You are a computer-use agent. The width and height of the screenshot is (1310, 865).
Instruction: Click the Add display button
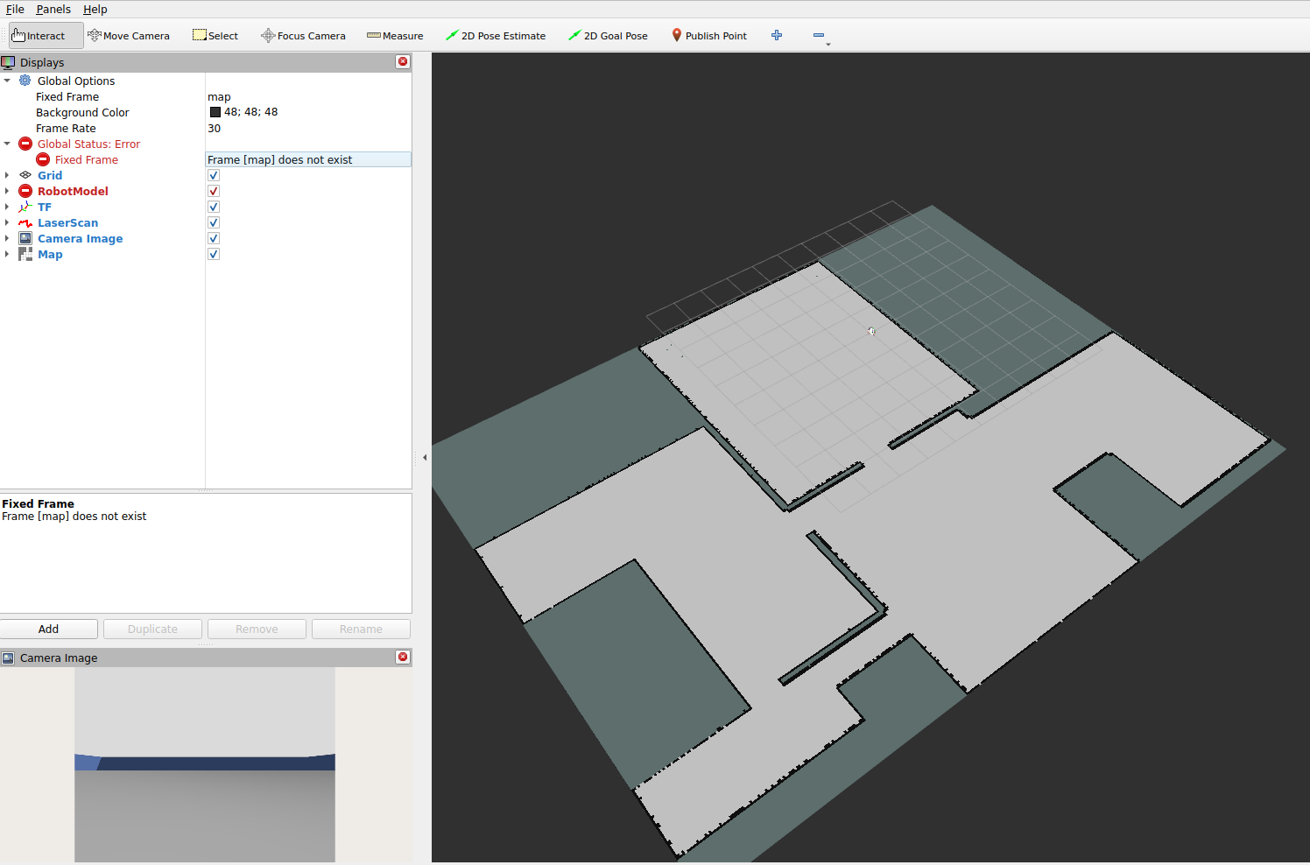coord(49,629)
